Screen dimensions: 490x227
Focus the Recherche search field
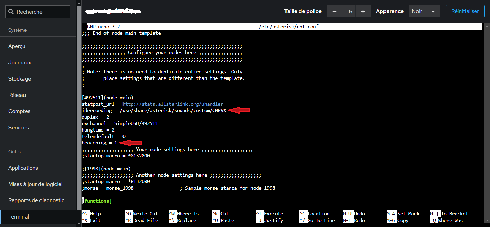(38, 12)
